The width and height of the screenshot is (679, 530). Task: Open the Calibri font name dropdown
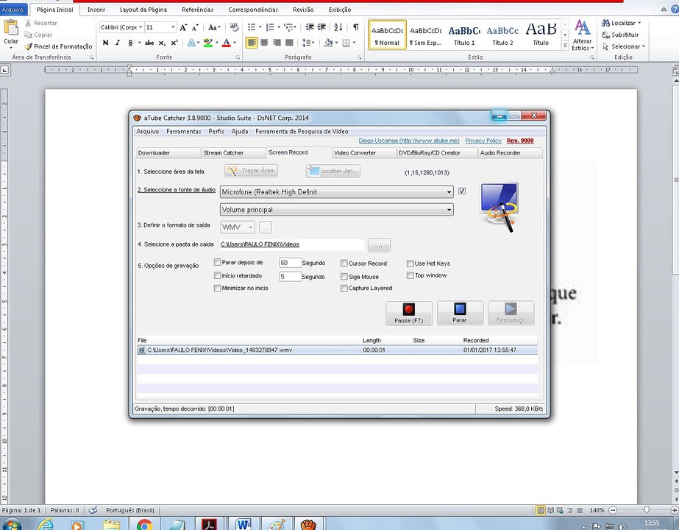141,27
